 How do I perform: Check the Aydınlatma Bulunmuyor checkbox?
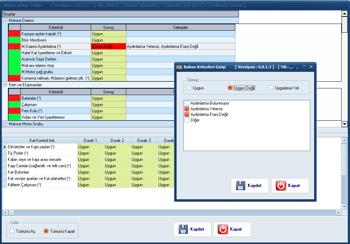click(x=187, y=104)
